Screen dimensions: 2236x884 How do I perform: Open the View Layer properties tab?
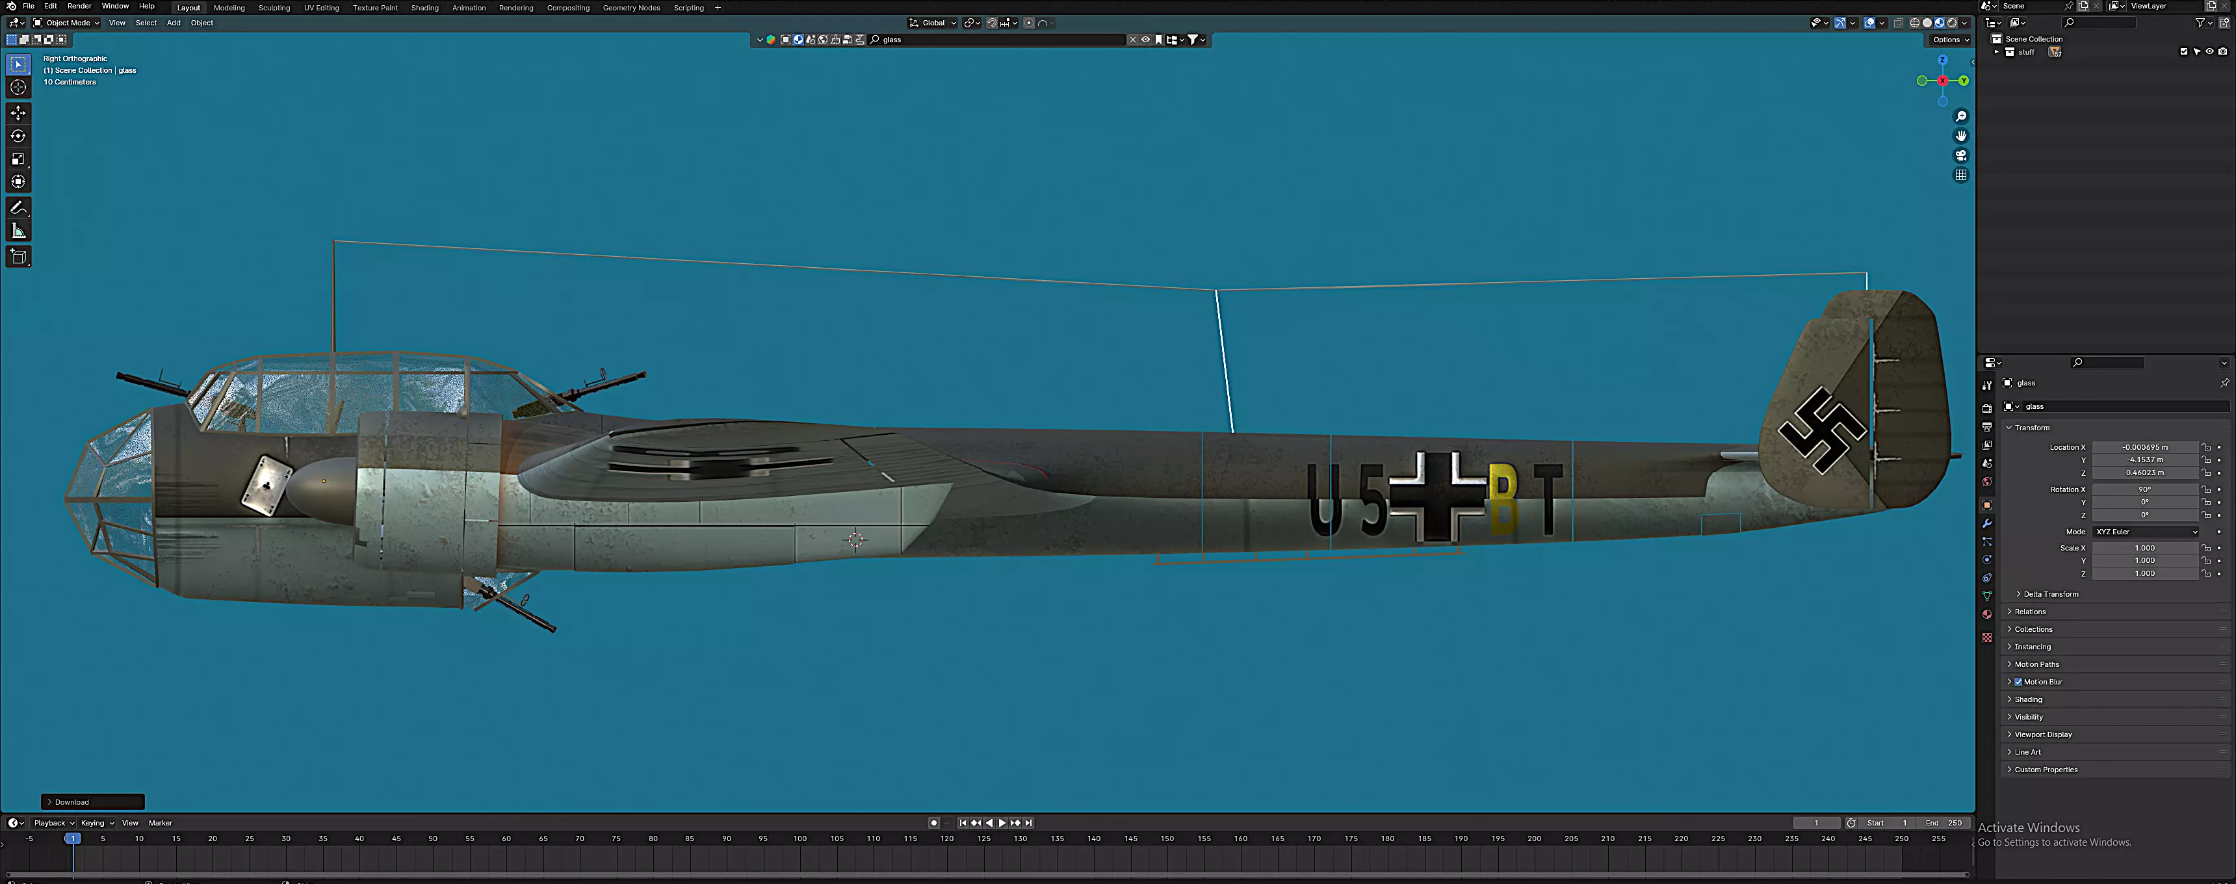pyautogui.click(x=1987, y=445)
